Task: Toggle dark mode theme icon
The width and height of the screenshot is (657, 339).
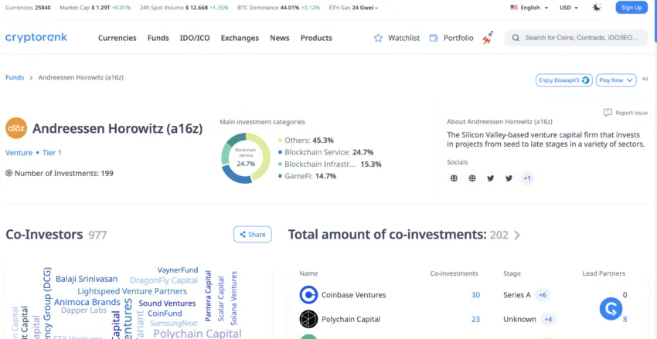Action: coord(596,8)
